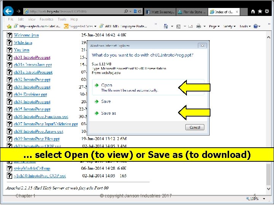Open the ch09.IntrotoProg.Files.ppt link
Viewport: 274px width, 205px height.
(x=37, y=139)
